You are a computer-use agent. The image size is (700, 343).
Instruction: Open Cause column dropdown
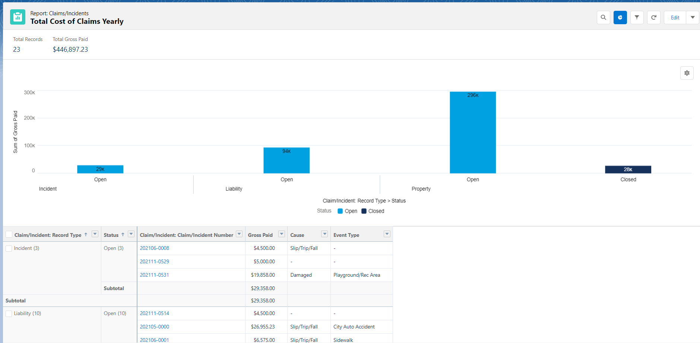pyautogui.click(x=324, y=234)
